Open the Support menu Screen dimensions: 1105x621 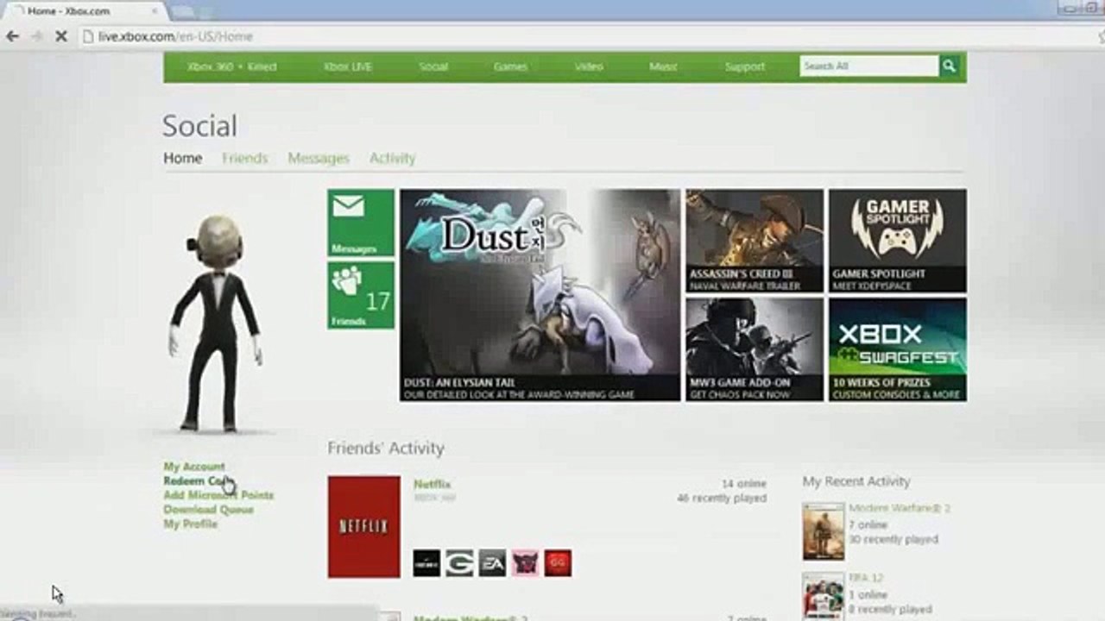pos(745,66)
